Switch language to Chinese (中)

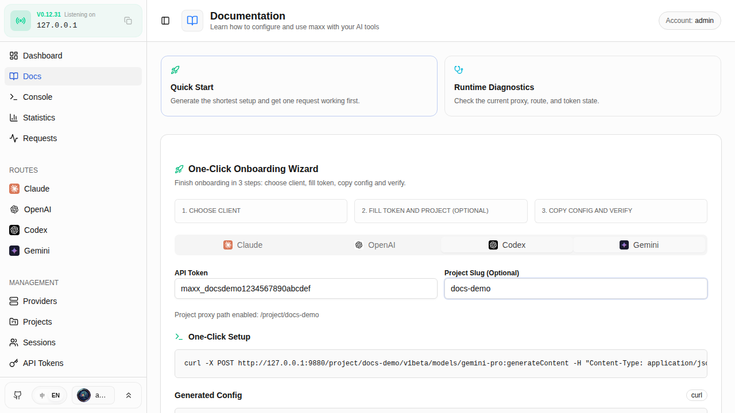(x=42, y=395)
